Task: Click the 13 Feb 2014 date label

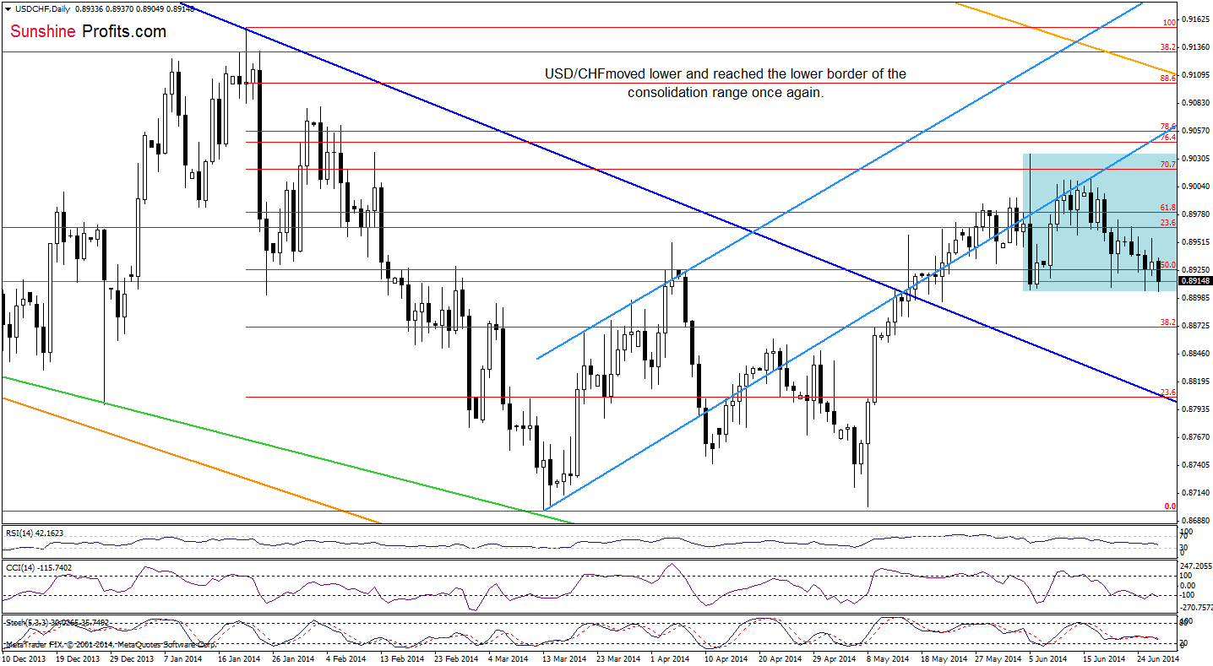Action: click(x=400, y=658)
